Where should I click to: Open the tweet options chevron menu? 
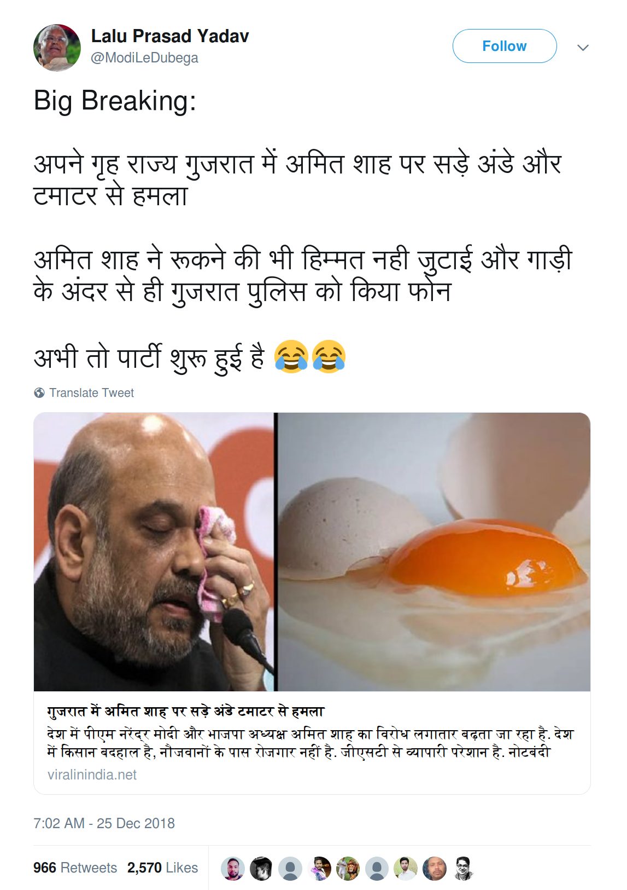[x=583, y=48]
